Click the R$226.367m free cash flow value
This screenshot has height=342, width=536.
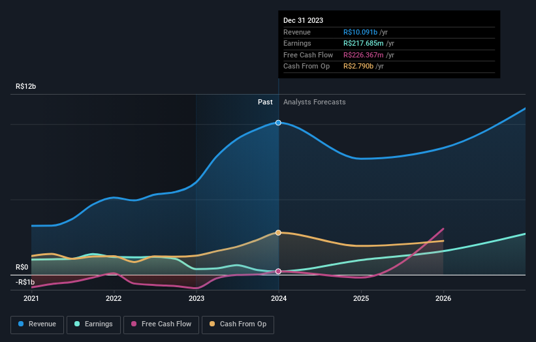click(364, 55)
